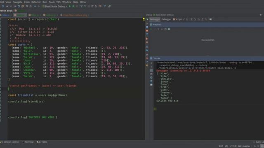The width and height of the screenshot is (264, 148).
Task: Click the red X close icon in debug sidebar
Action: click(x=147, y=58)
